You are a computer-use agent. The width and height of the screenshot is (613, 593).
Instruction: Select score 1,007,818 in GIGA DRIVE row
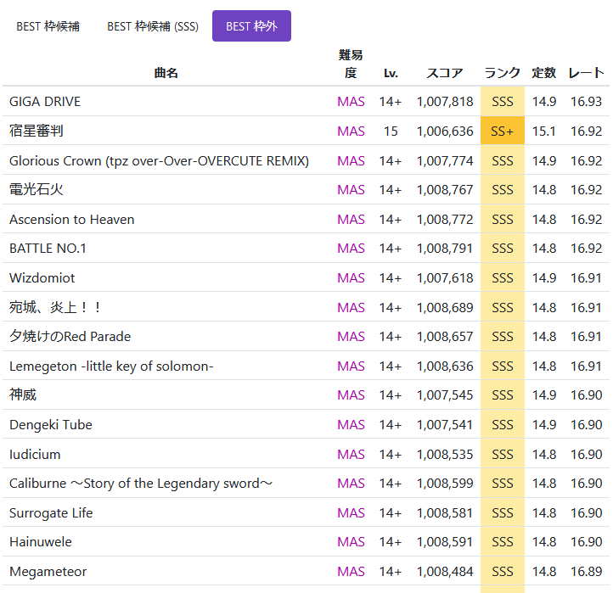(445, 102)
